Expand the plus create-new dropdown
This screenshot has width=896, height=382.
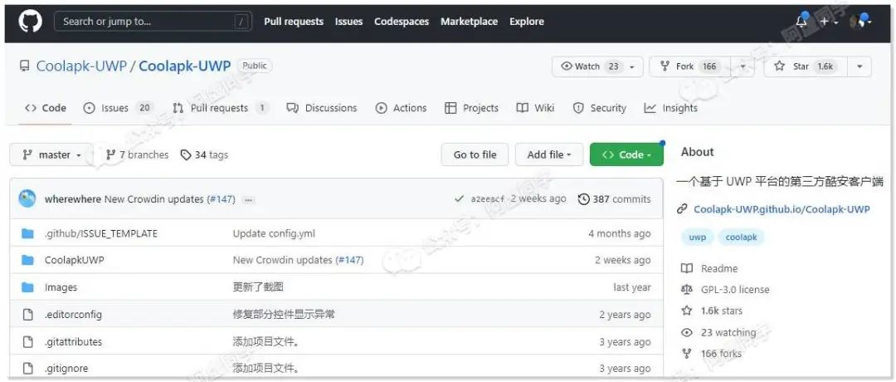(x=829, y=22)
